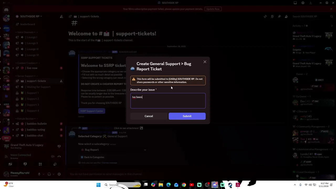
Task: Open audio output options arrow
Action: [53, 174]
